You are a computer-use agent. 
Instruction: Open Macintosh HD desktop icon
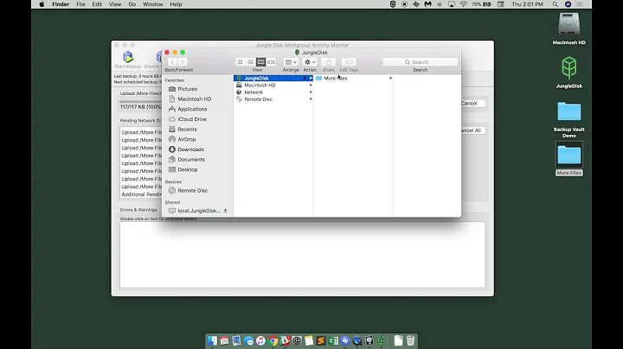[569, 29]
